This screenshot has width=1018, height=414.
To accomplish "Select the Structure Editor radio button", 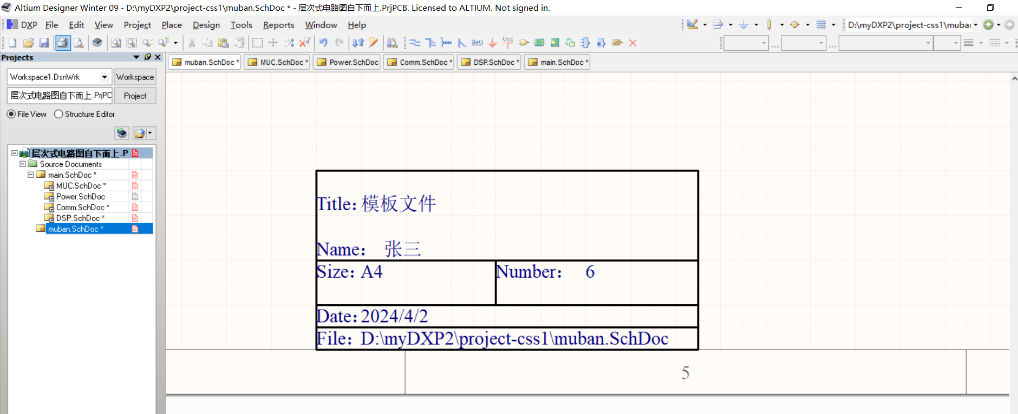I will (58, 114).
